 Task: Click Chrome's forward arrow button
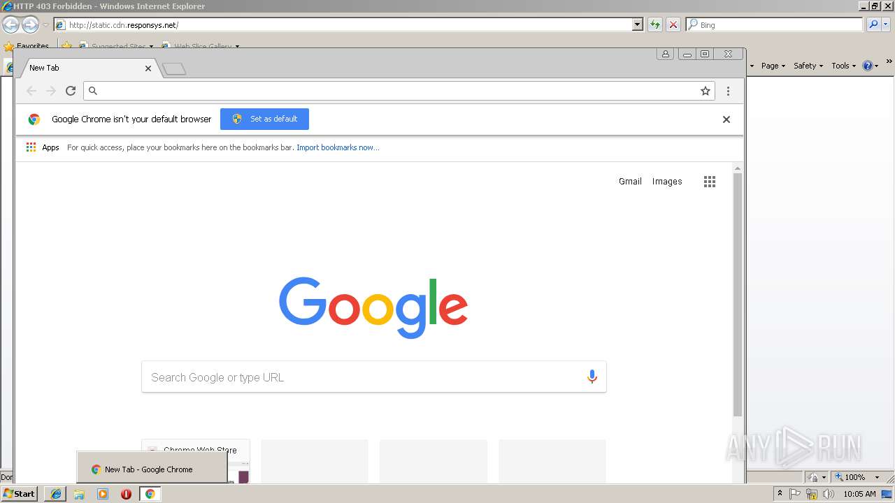(x=51, y=91)
